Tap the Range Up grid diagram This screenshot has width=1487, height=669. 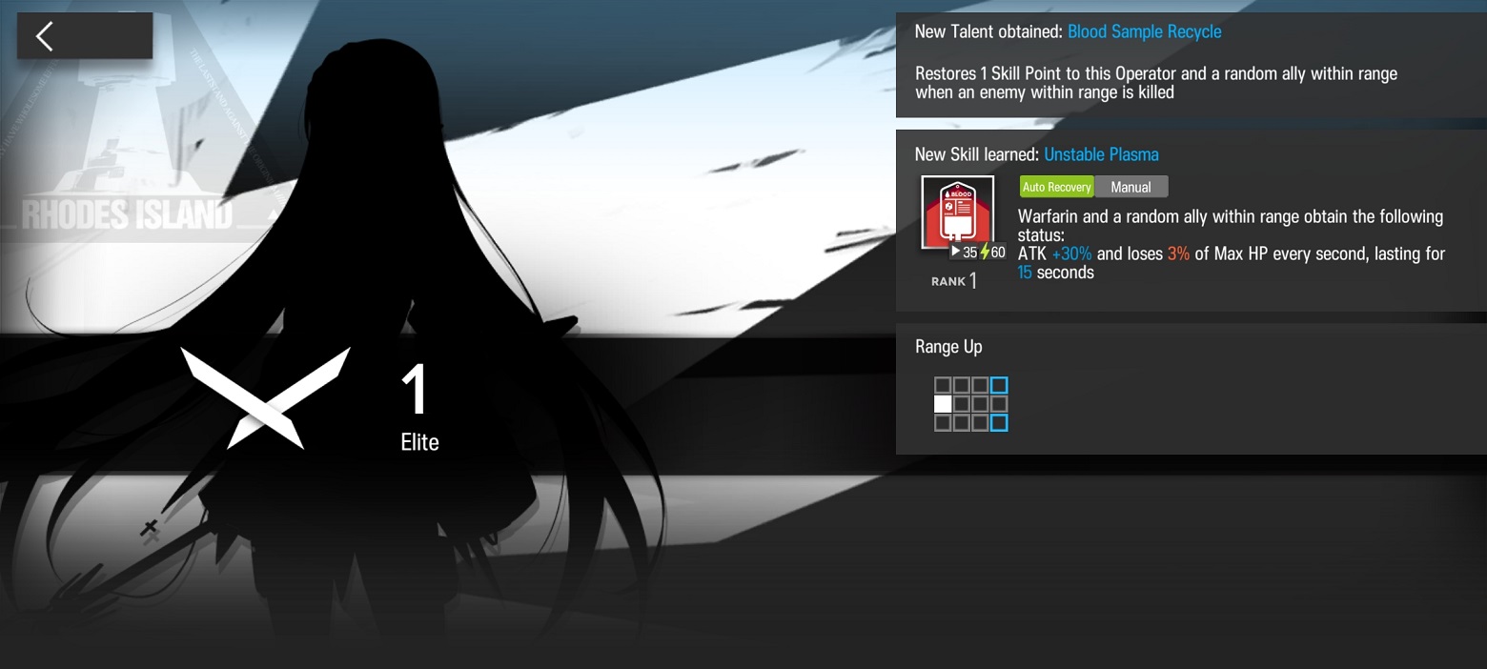click(970, 404)
